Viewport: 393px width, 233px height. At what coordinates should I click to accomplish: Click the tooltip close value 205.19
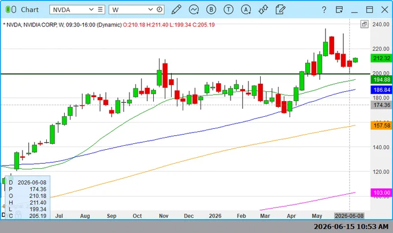point(38,216)
